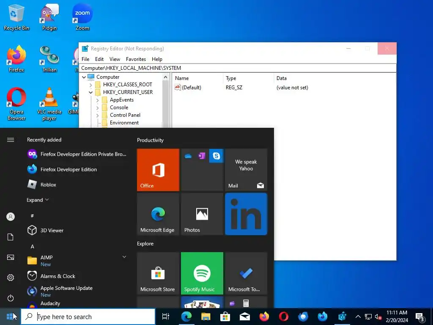
Task: Expand the AppEvents key
Action: point(98,100)
